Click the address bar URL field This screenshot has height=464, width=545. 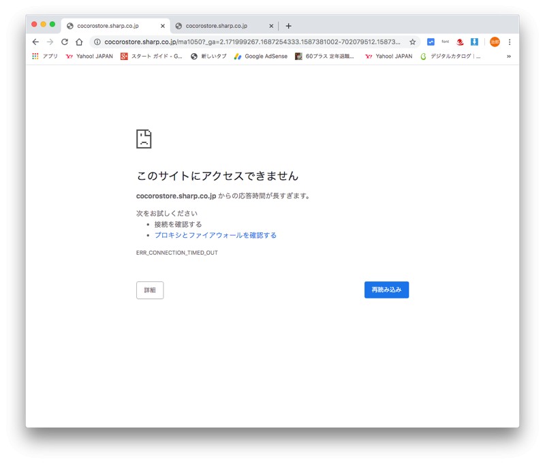tap(252, 42)
